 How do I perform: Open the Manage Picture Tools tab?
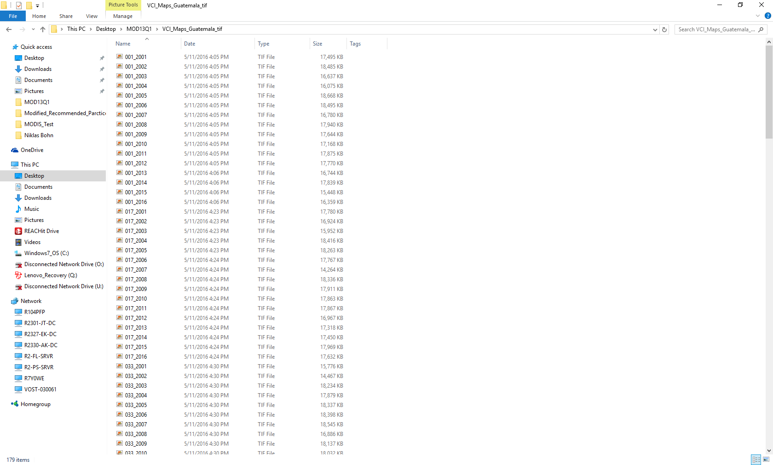[x=123, y=16]
